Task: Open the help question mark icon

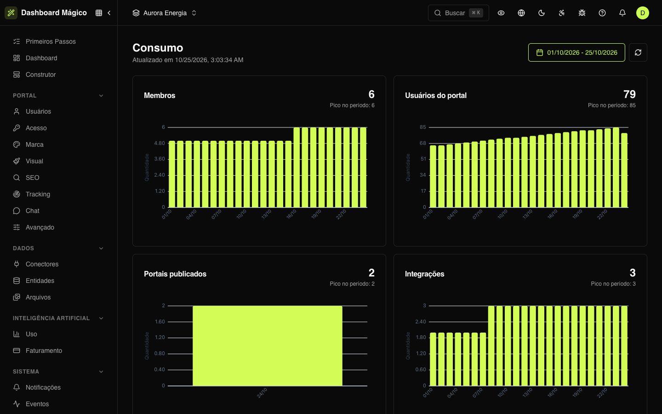Action: (x=602, y=13)
